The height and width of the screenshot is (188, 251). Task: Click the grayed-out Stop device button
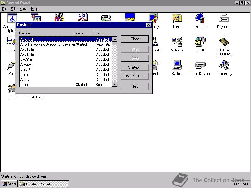point(135,58)
